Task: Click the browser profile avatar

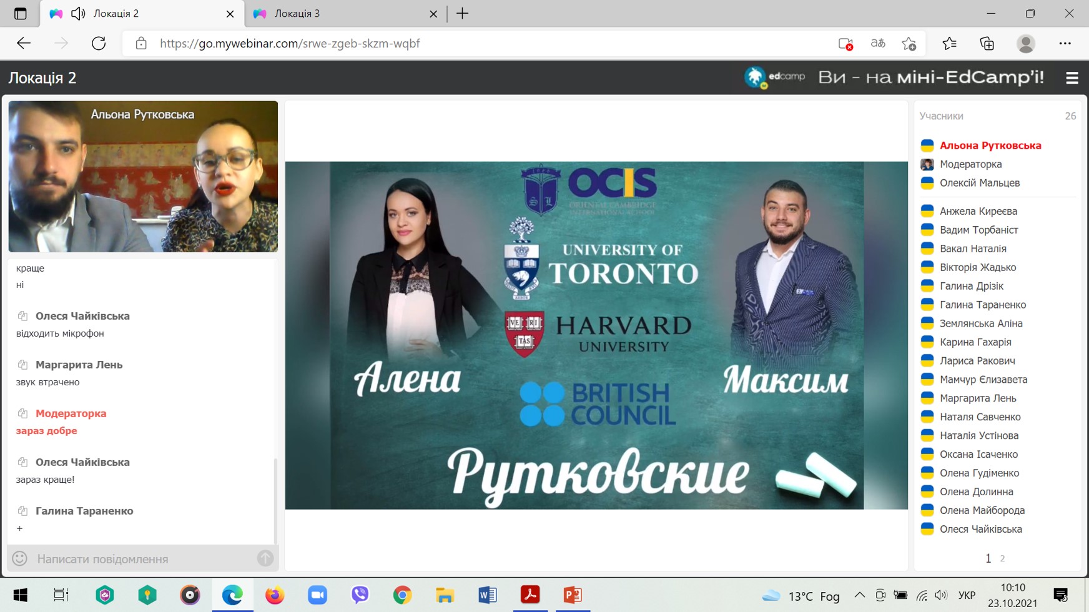Action: pos(1025,43)
